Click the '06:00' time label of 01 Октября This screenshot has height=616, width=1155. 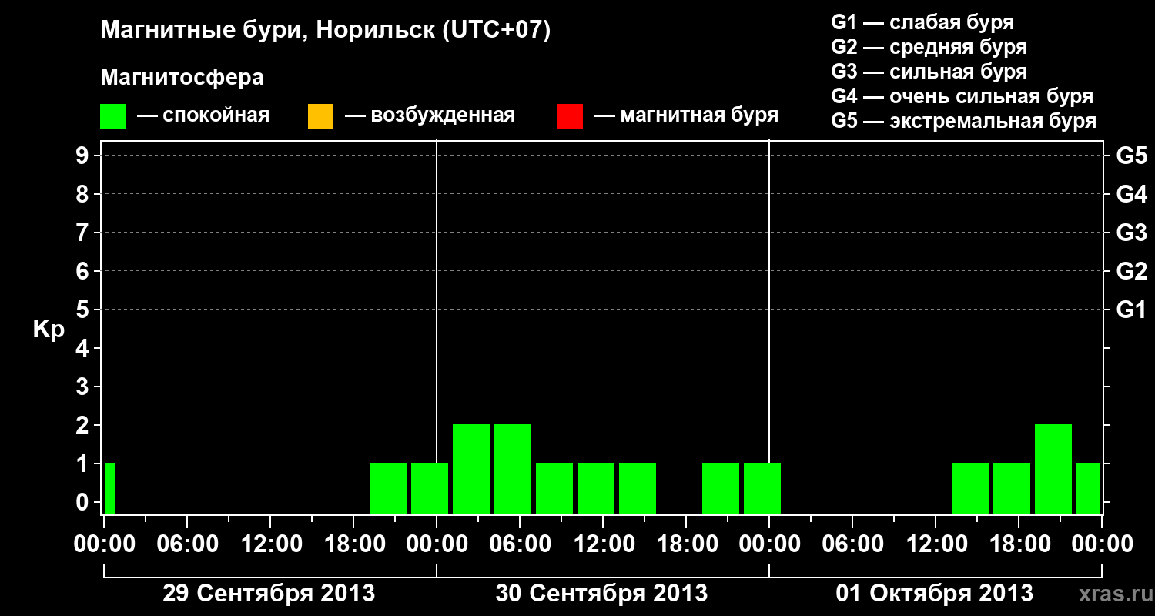tap(852, 544)
